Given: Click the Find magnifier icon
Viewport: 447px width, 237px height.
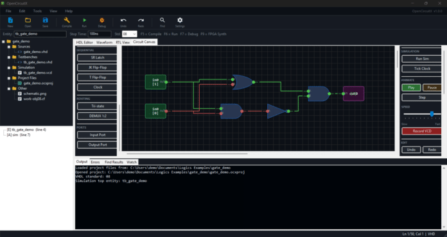Looking at the screenshot, I should click(162, 20).
